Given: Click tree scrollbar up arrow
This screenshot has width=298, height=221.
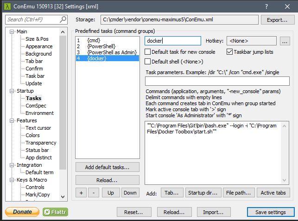Looking at the screenshot, I should pyautogui.click(x=63, y=32).
